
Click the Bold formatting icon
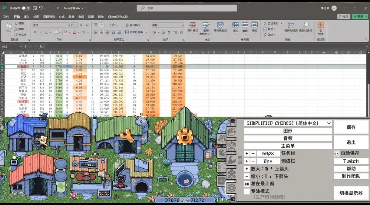pyautogui.click(x=35, y=32)
